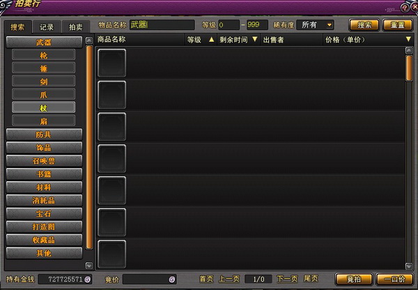418x290 pixels.
Task: Click the 一口价 buyout button
Action: 395,279
